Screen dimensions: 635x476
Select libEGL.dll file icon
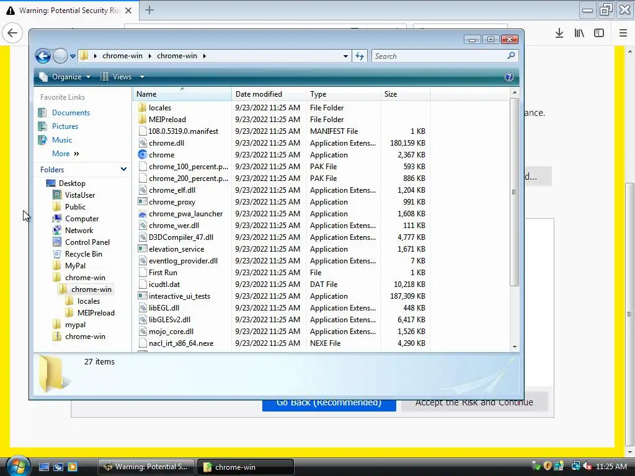(x=142, y=307)
